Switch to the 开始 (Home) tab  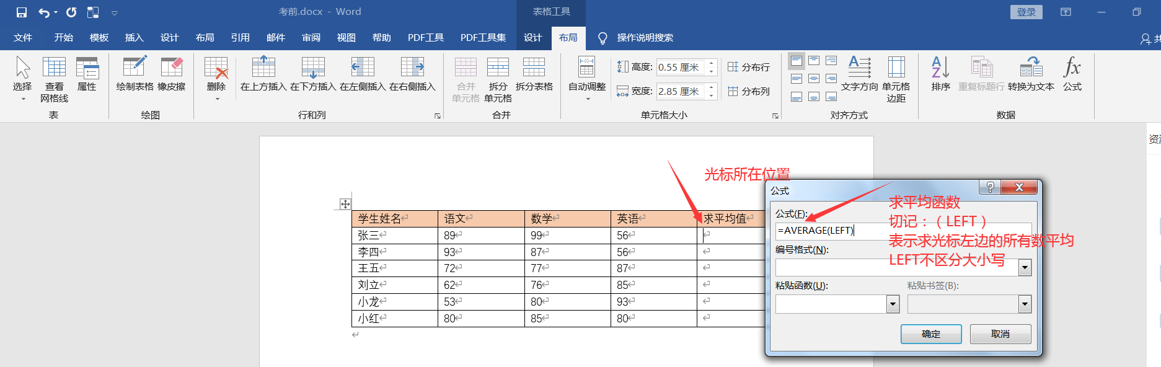tap(64, 38)
